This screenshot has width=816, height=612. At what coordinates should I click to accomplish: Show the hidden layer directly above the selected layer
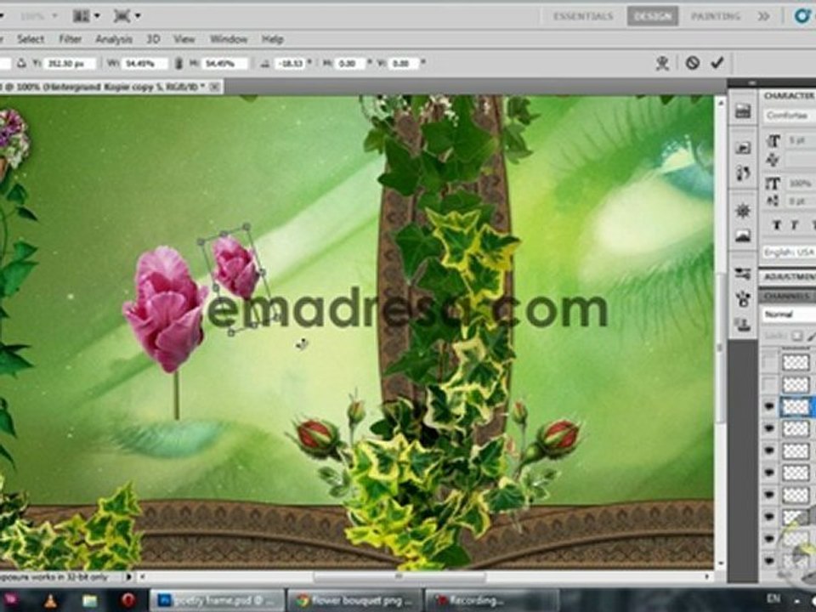pos(769,384)
